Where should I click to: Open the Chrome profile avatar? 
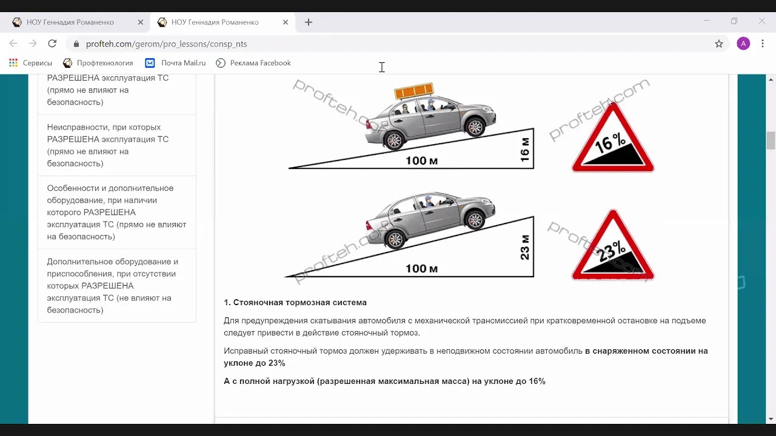[x=743, y=44]
